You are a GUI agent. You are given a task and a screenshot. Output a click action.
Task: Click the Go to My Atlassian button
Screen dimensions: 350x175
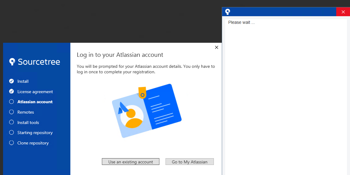coord(189,162)
